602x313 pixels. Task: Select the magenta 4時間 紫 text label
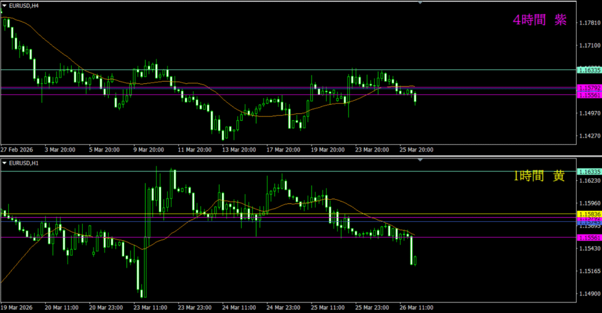(539, 21)
